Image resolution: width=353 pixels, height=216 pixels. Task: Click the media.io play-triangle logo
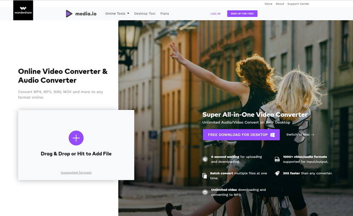tap(69, 14)
